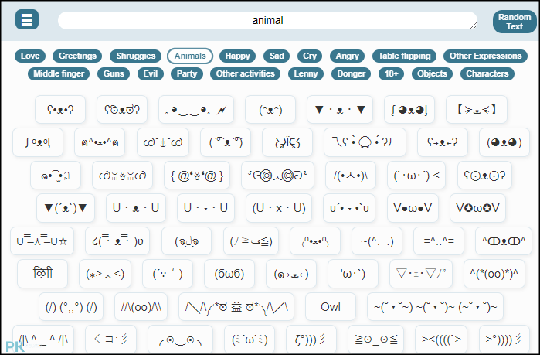The width and height of the screenshot is (540, 355).
Task: Open the Cry category
Action: 310,56
